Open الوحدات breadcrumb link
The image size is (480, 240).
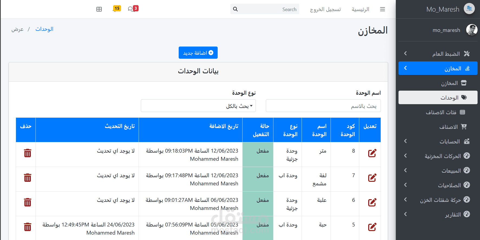coord(44,29)
